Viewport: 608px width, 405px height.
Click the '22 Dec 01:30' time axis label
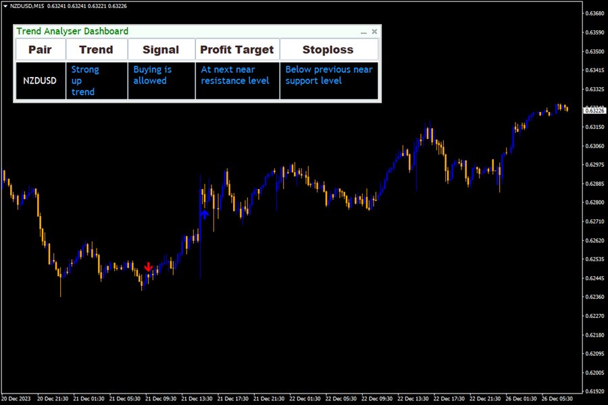(x=305, y=398)
